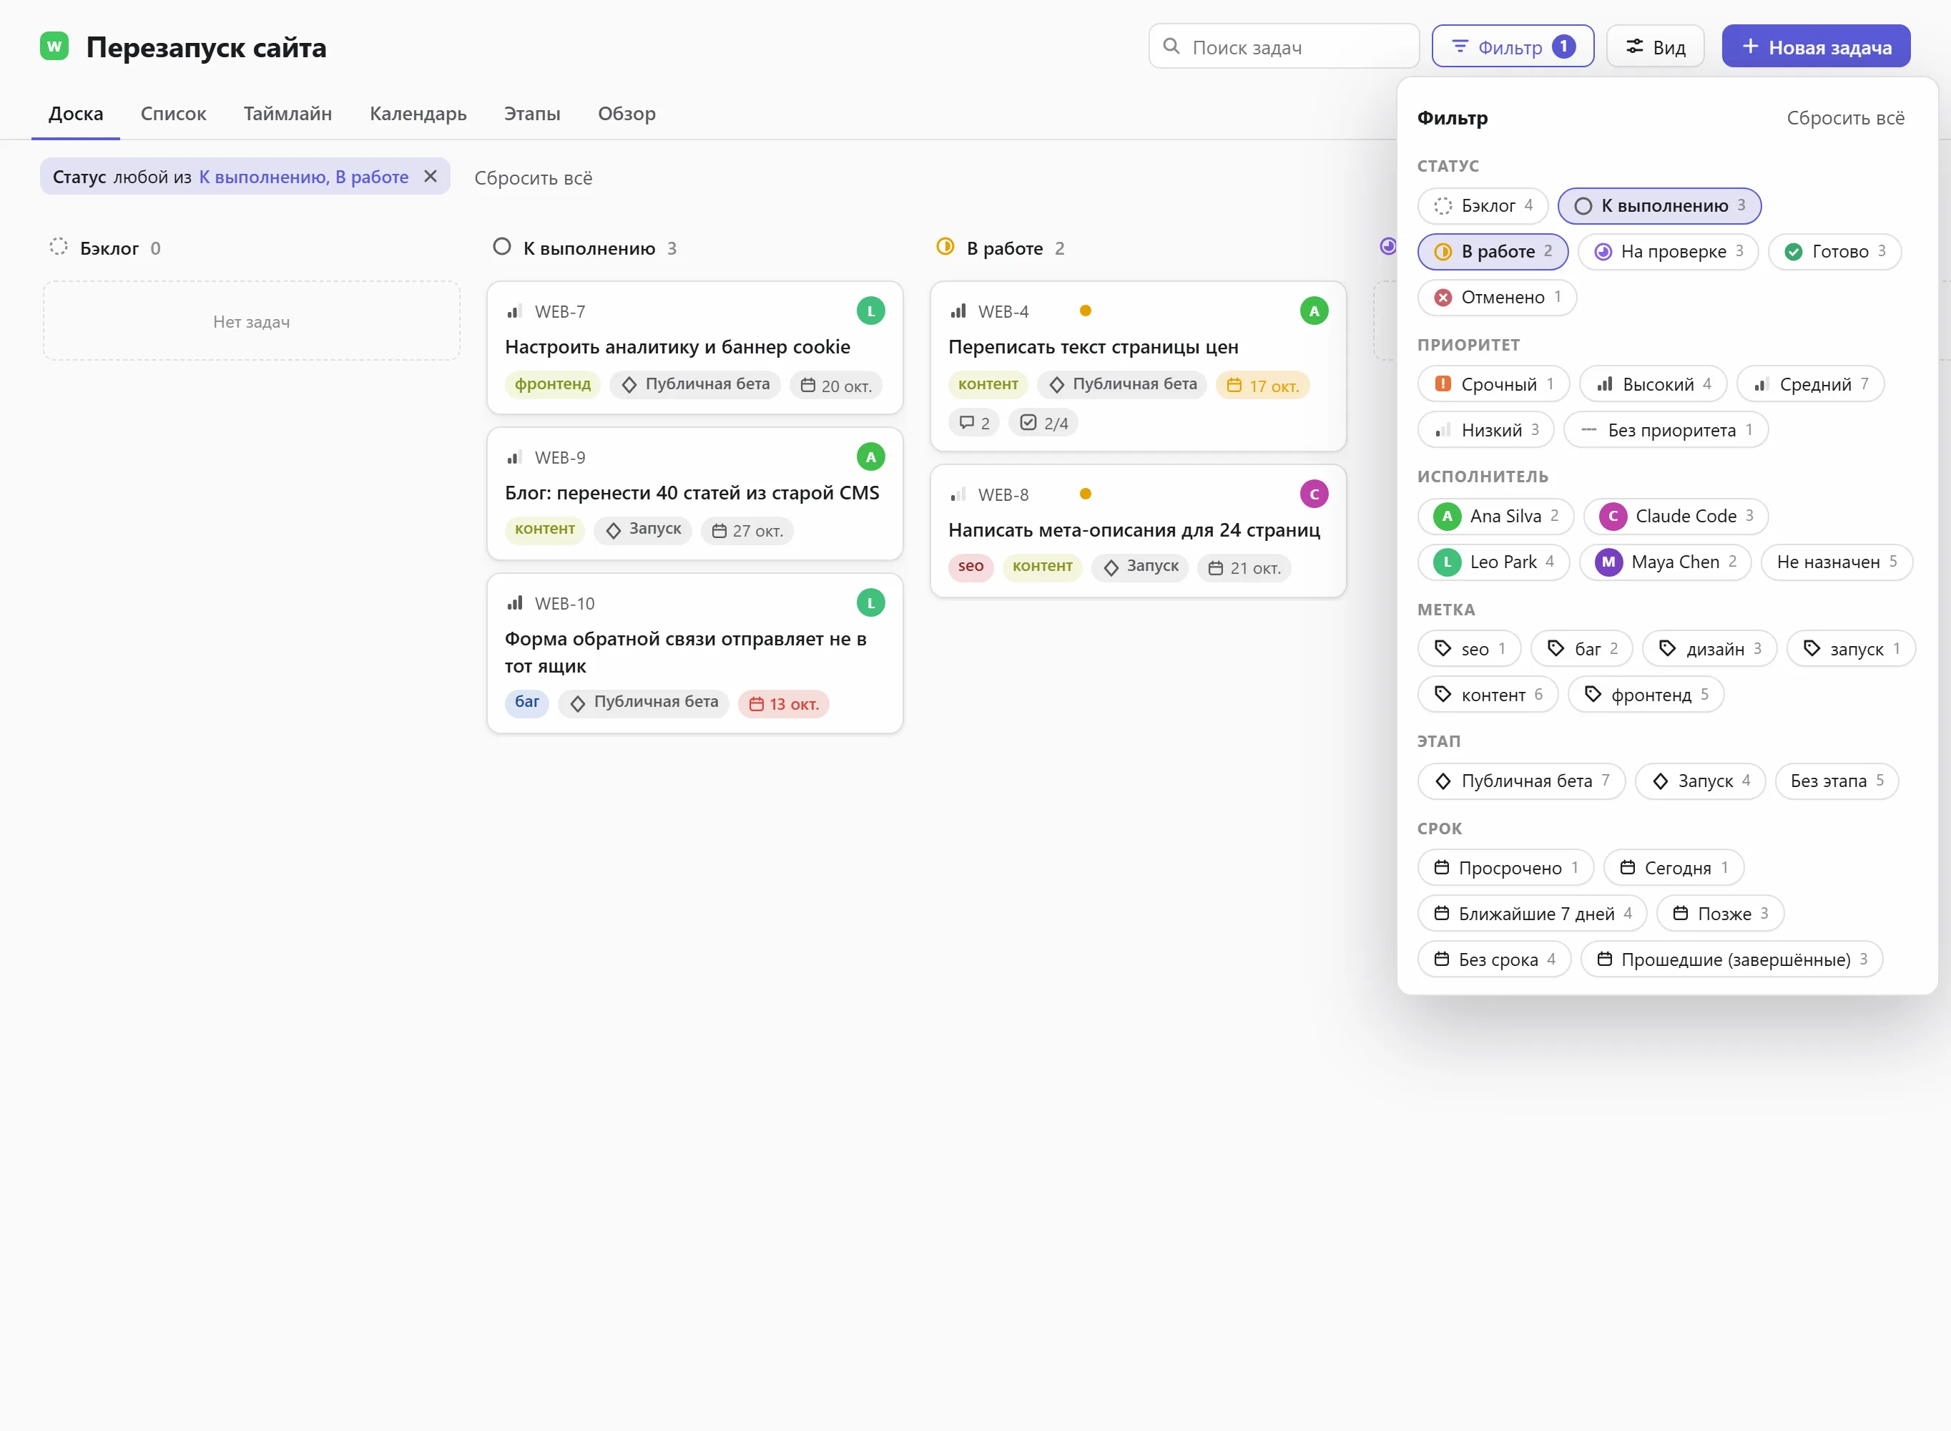1951x1431 pixels.
Task: Toggle off the В работе status filter
Action: [1493, 252]
